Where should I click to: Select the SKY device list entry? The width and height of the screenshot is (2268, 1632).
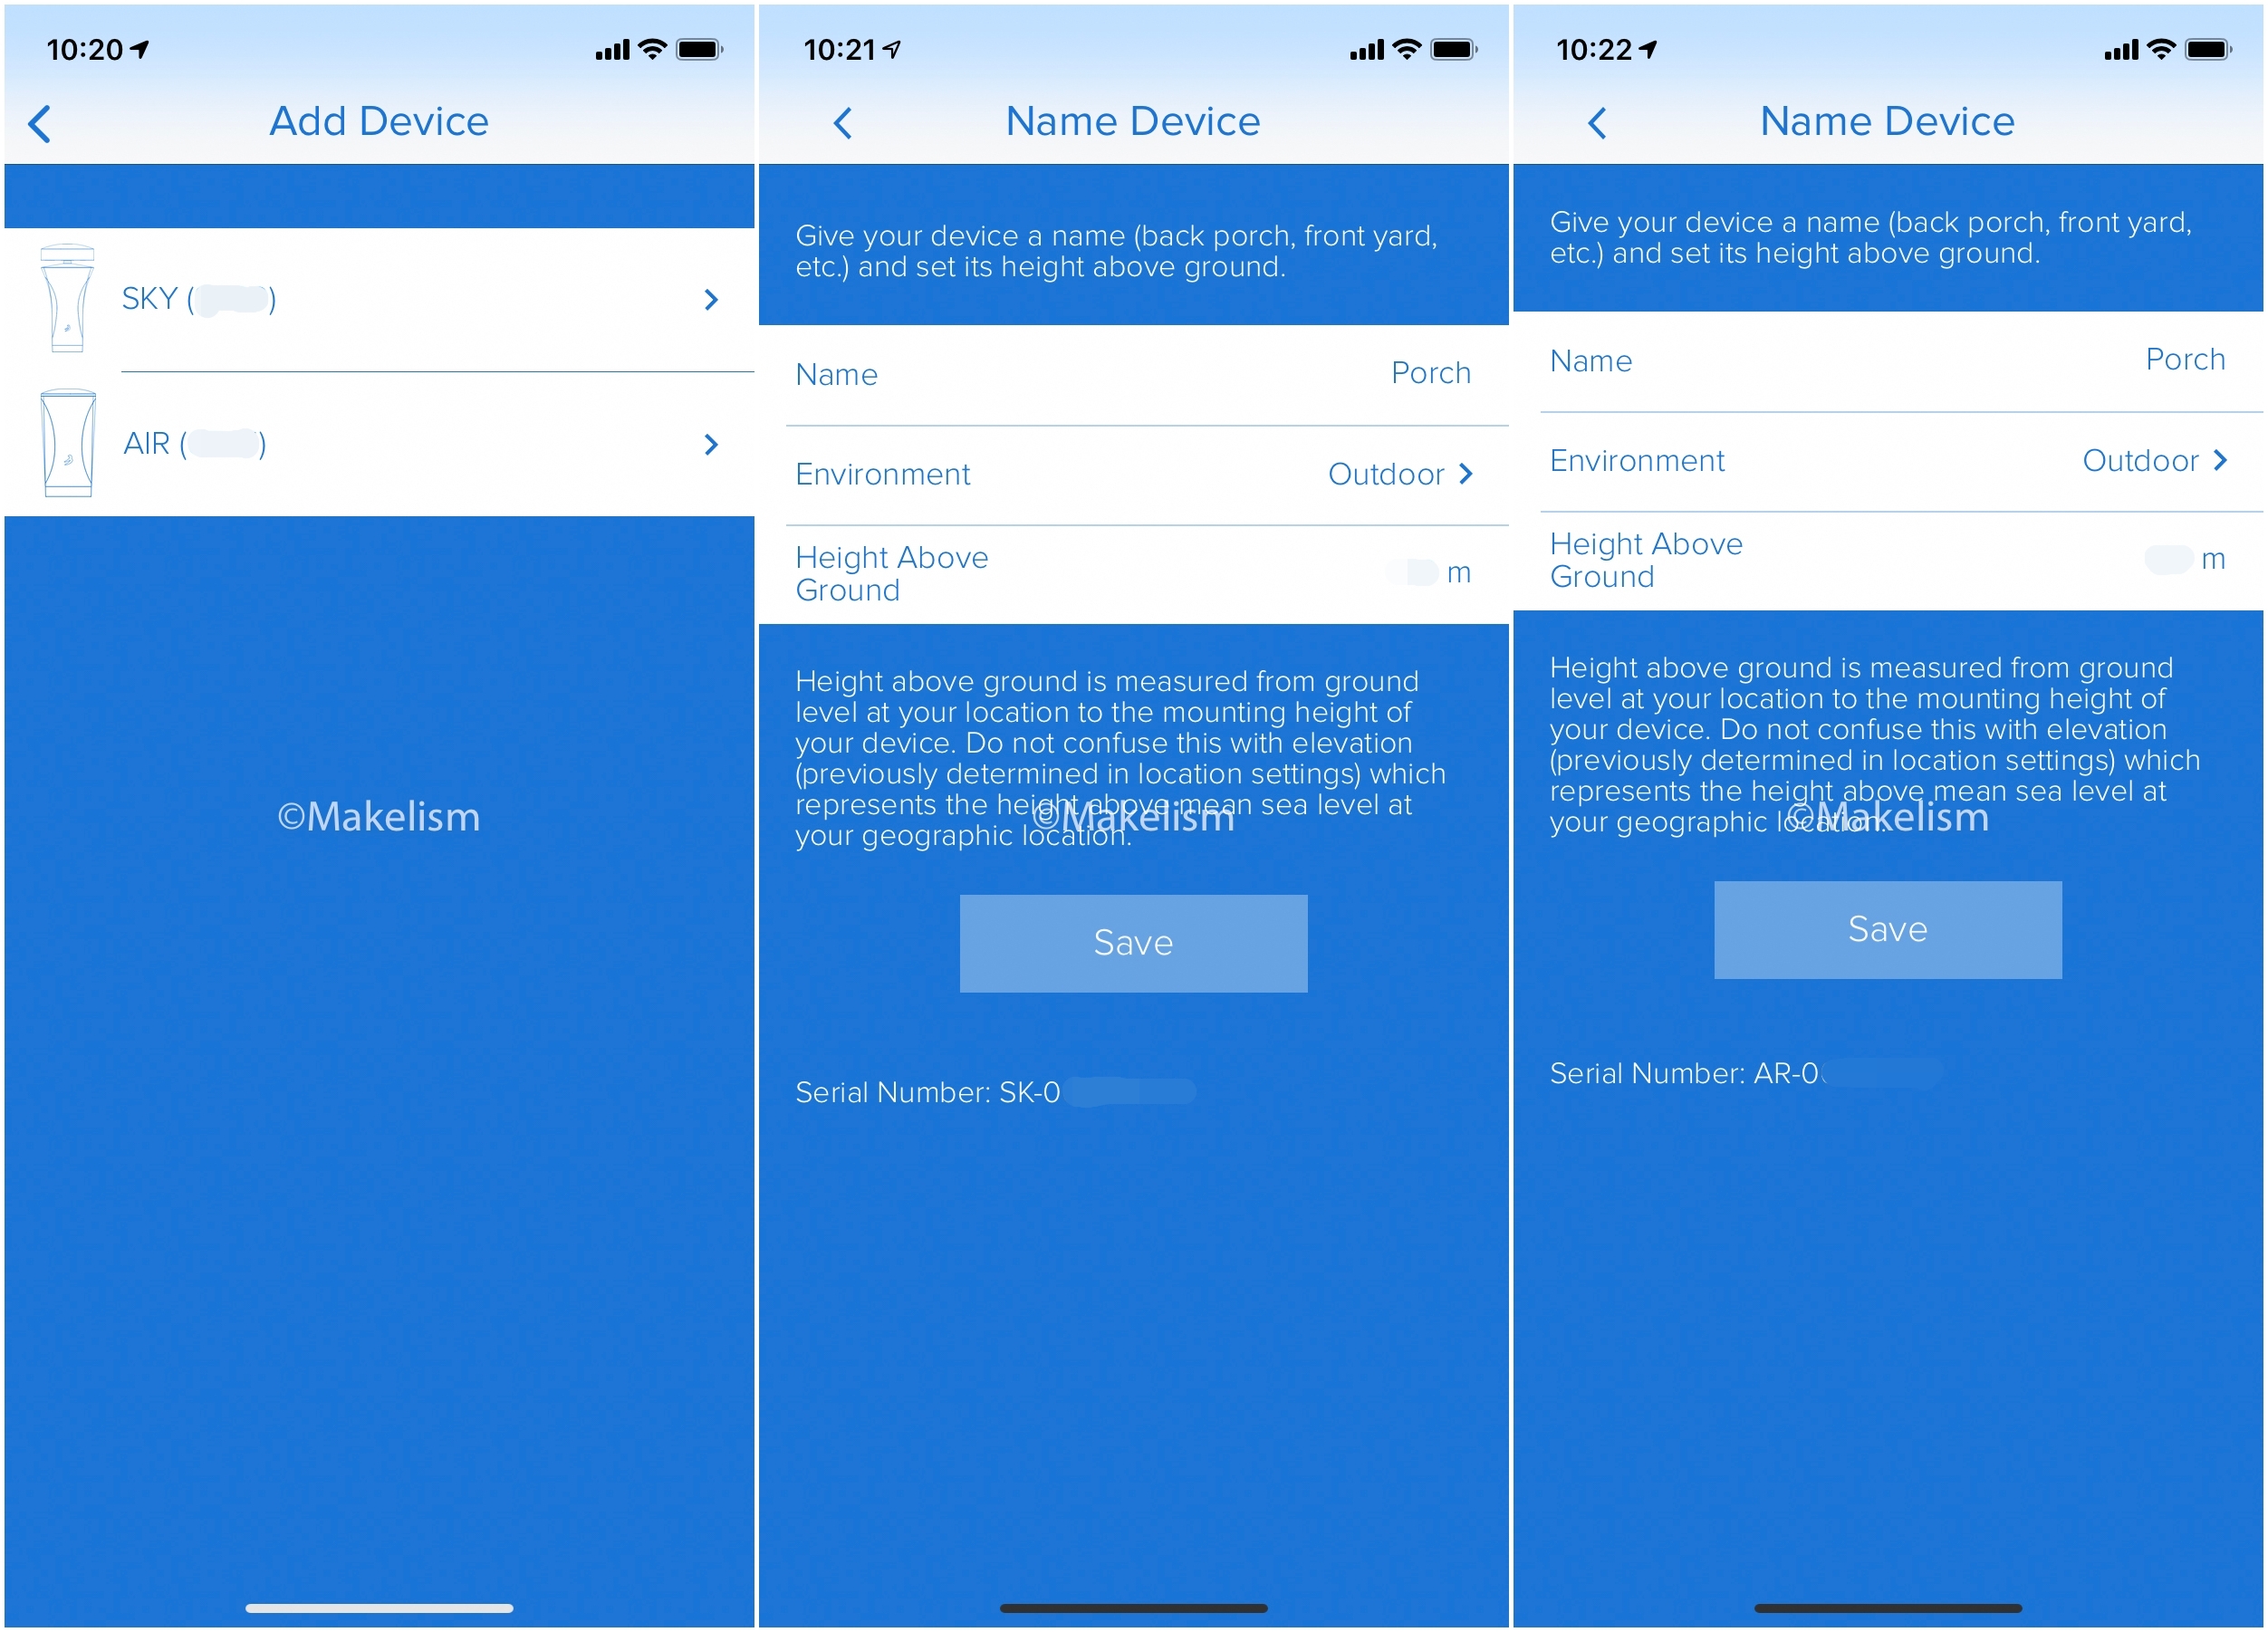click(400, 299)
